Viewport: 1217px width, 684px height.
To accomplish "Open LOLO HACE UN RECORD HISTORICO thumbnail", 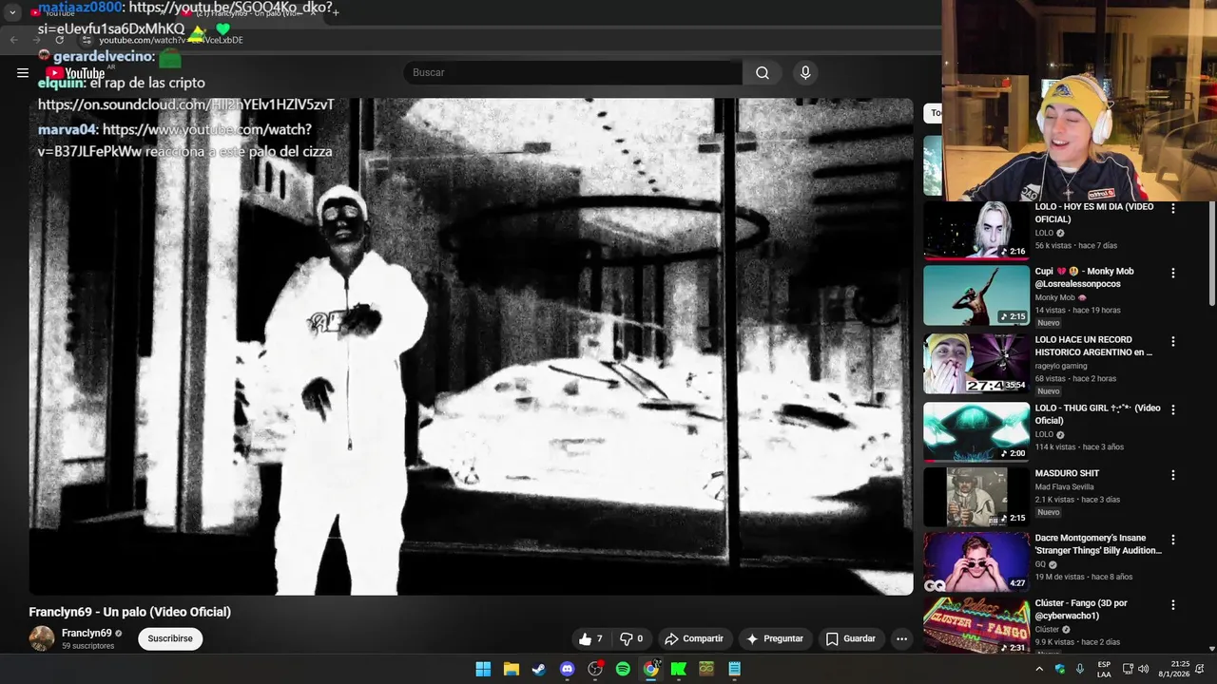I will click(976, 364).
